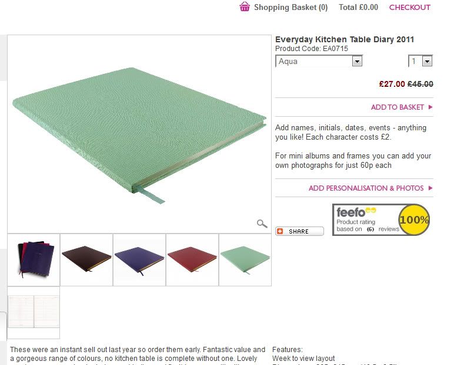
Task: Select the stacked diaries thumbnail
Action: point(34,260)
